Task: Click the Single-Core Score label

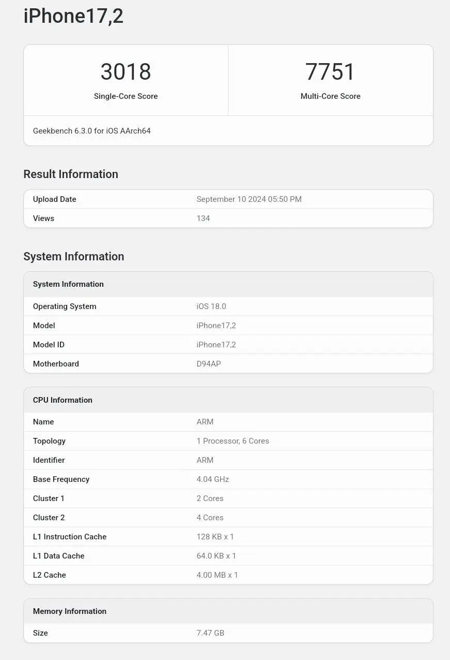Action: point(126,96)
